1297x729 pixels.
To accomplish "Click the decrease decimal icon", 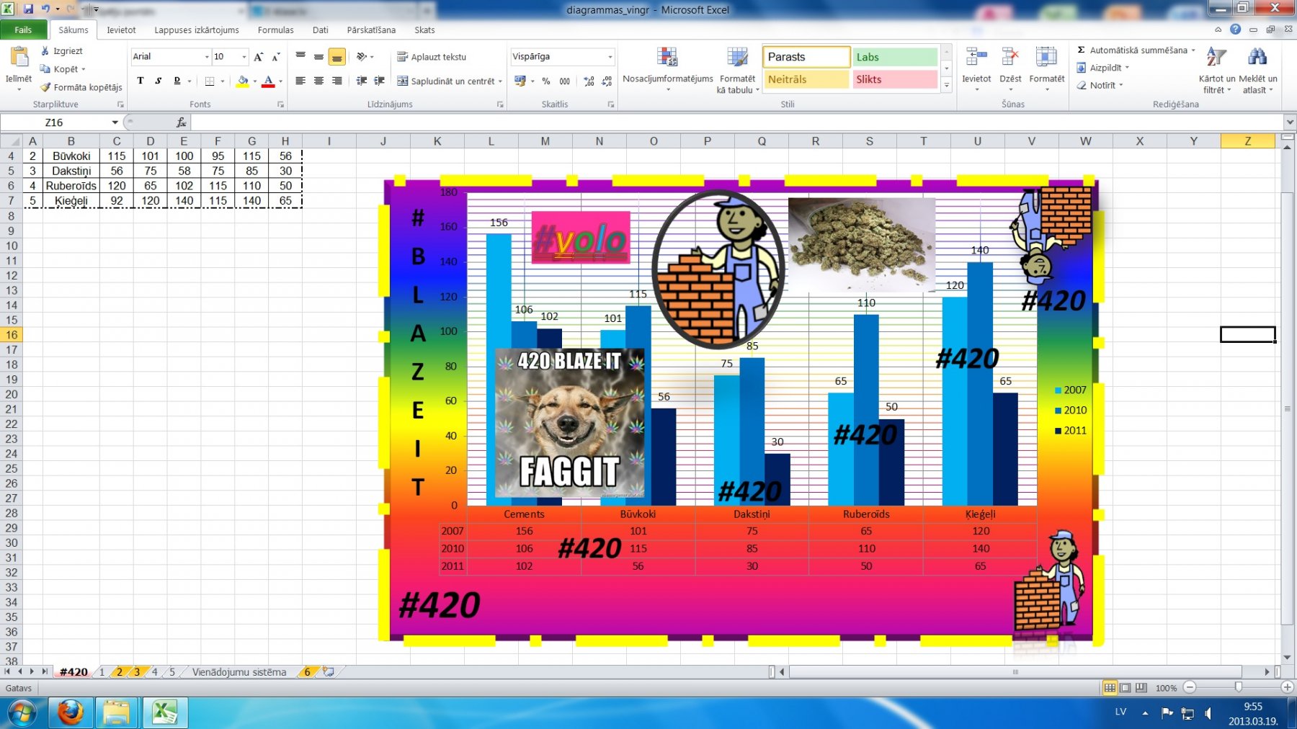I will 607,81.
